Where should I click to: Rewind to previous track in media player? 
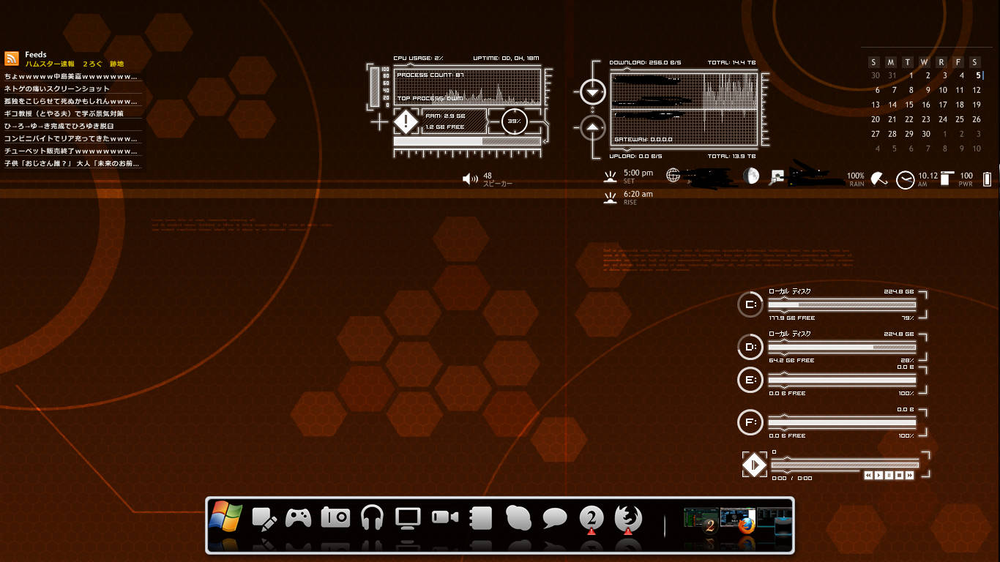click(x=868, y=476)
